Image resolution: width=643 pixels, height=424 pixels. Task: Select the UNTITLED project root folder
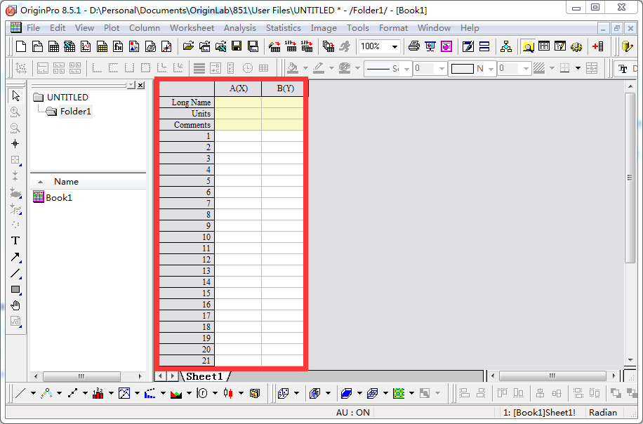click(x=67, y=97)
